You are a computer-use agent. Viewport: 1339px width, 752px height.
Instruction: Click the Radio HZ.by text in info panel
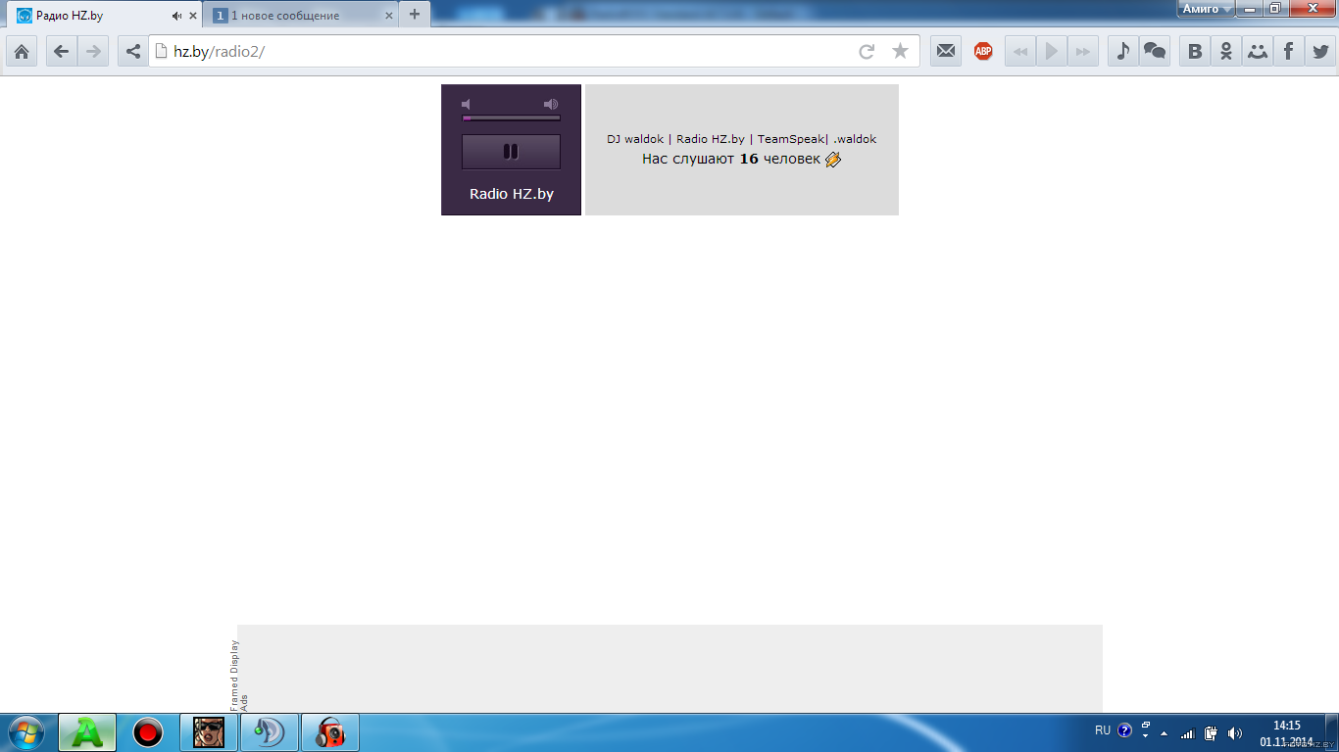711,139
